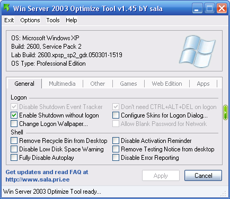
Task: Close the Optimize Tool window
Action: [x=222, y=8]
